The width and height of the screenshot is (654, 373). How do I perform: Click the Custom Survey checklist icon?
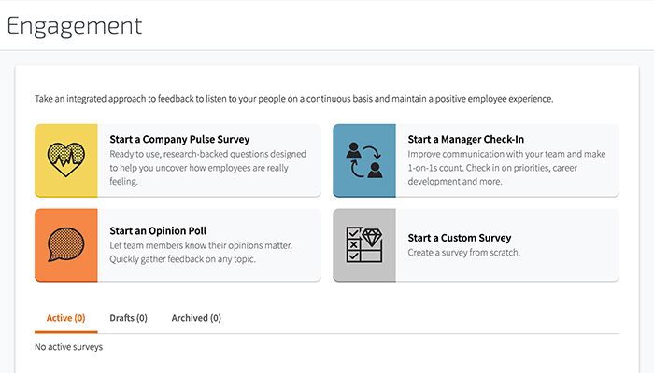[352, 245]
